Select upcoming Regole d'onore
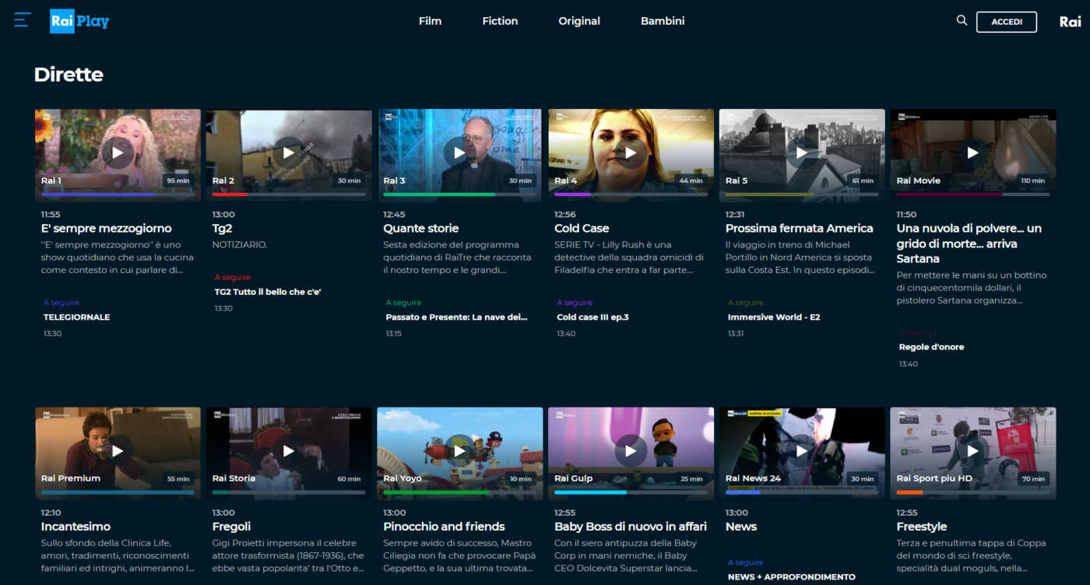 pyautogui.click(x=932, y=348)
